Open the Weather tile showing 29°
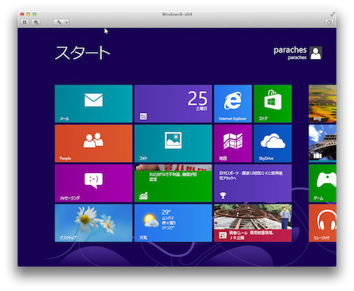 click(173, 223)
